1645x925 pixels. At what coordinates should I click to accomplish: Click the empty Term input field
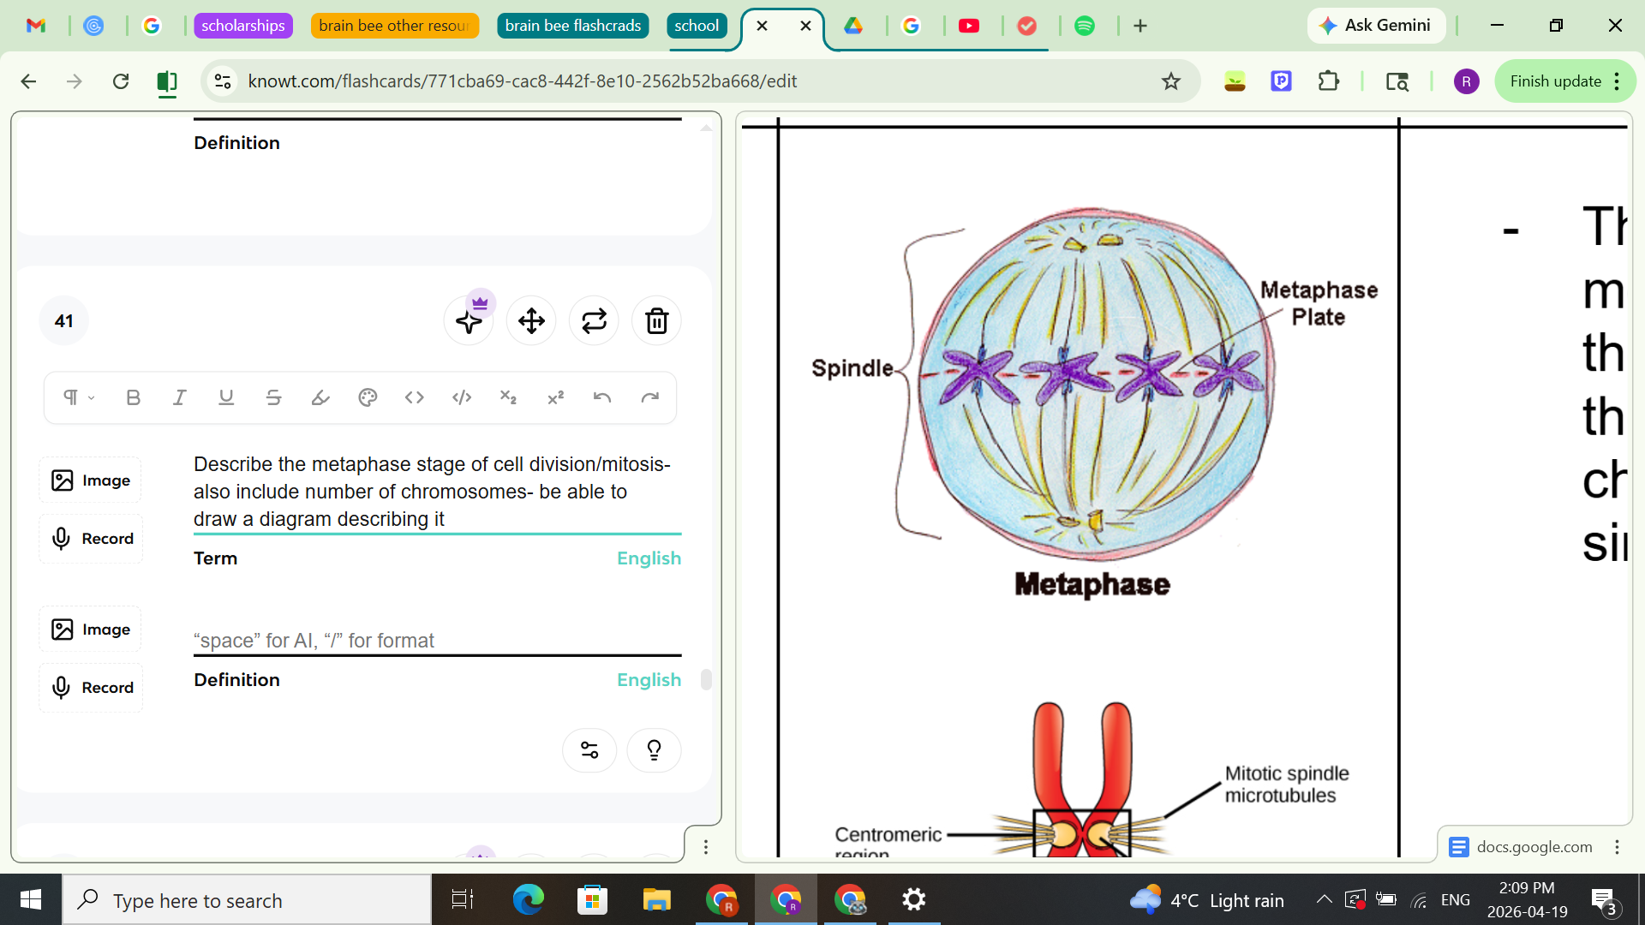point(386,640)
